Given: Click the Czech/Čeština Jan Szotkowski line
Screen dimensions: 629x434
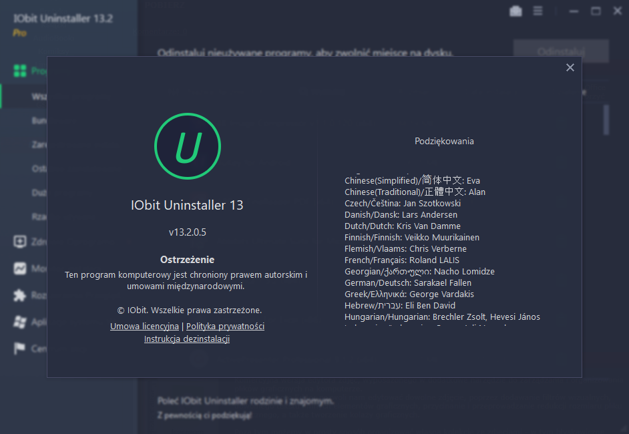Looking at the screenshot, I should 403,204.
